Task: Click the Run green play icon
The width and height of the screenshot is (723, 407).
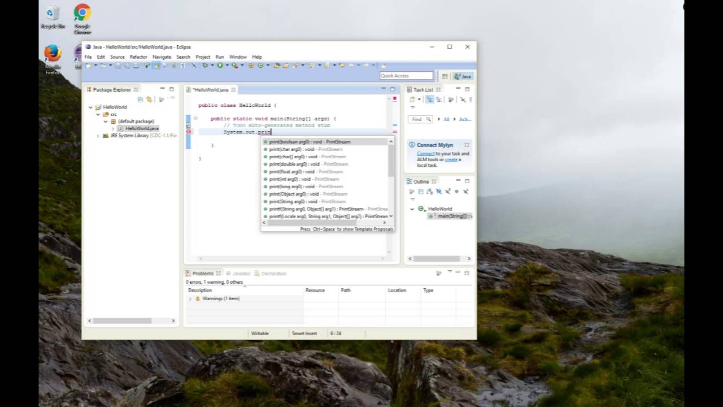Action: [220, 66]
